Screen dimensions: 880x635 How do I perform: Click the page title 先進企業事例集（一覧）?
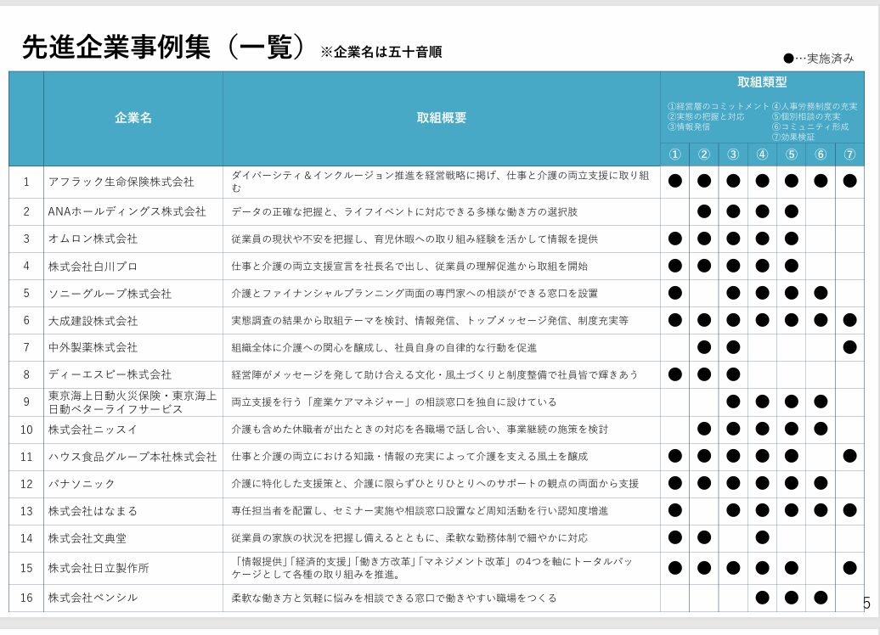click(x=164, y=47)
